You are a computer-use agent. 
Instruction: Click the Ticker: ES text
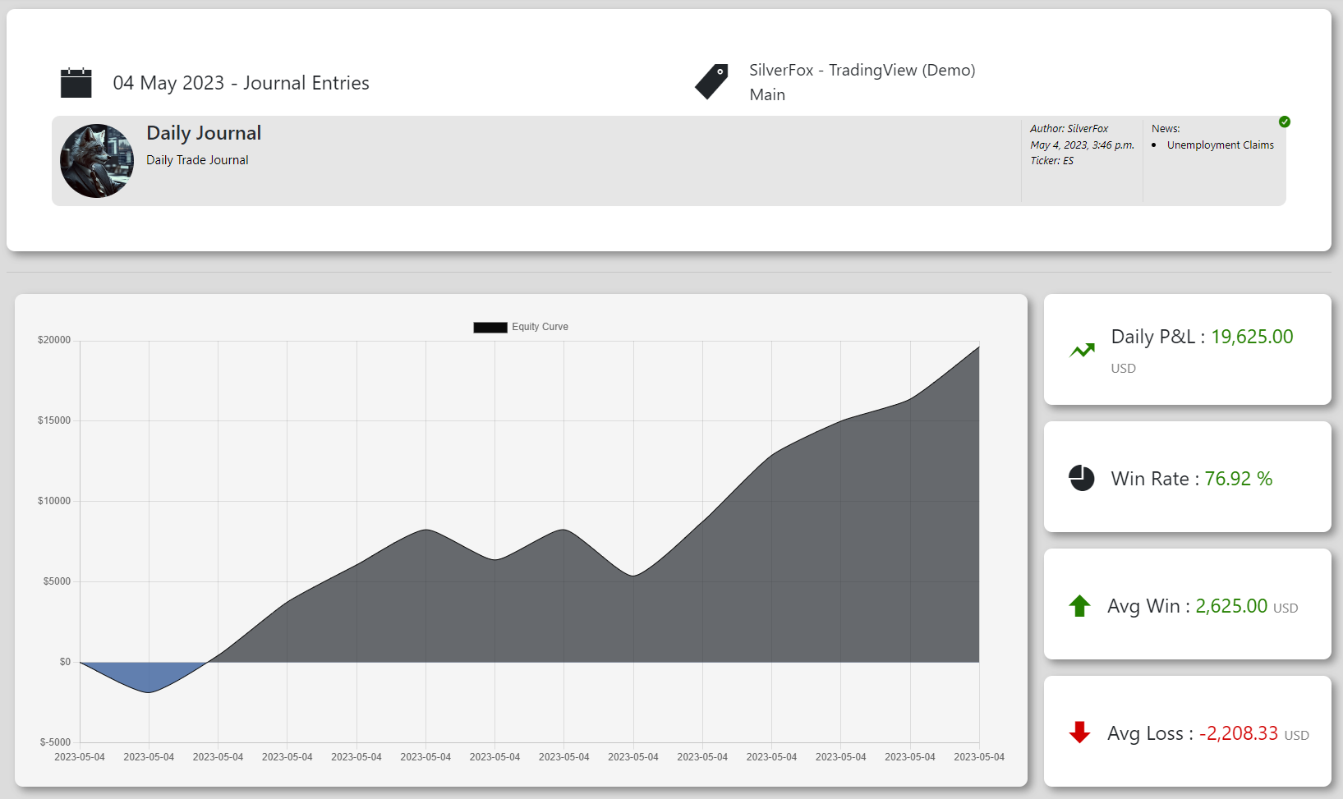pyautogui.click(x=1051, y=161)
